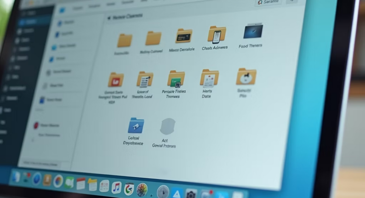The height and width of the screenshot is (198, 365).
Task: Open the orange Contacts icon in the dock
Action: click(47, 180)
